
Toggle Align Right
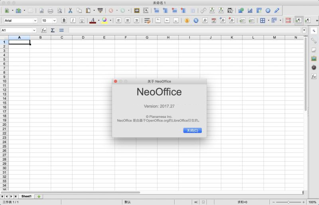(x=136, y=21)
